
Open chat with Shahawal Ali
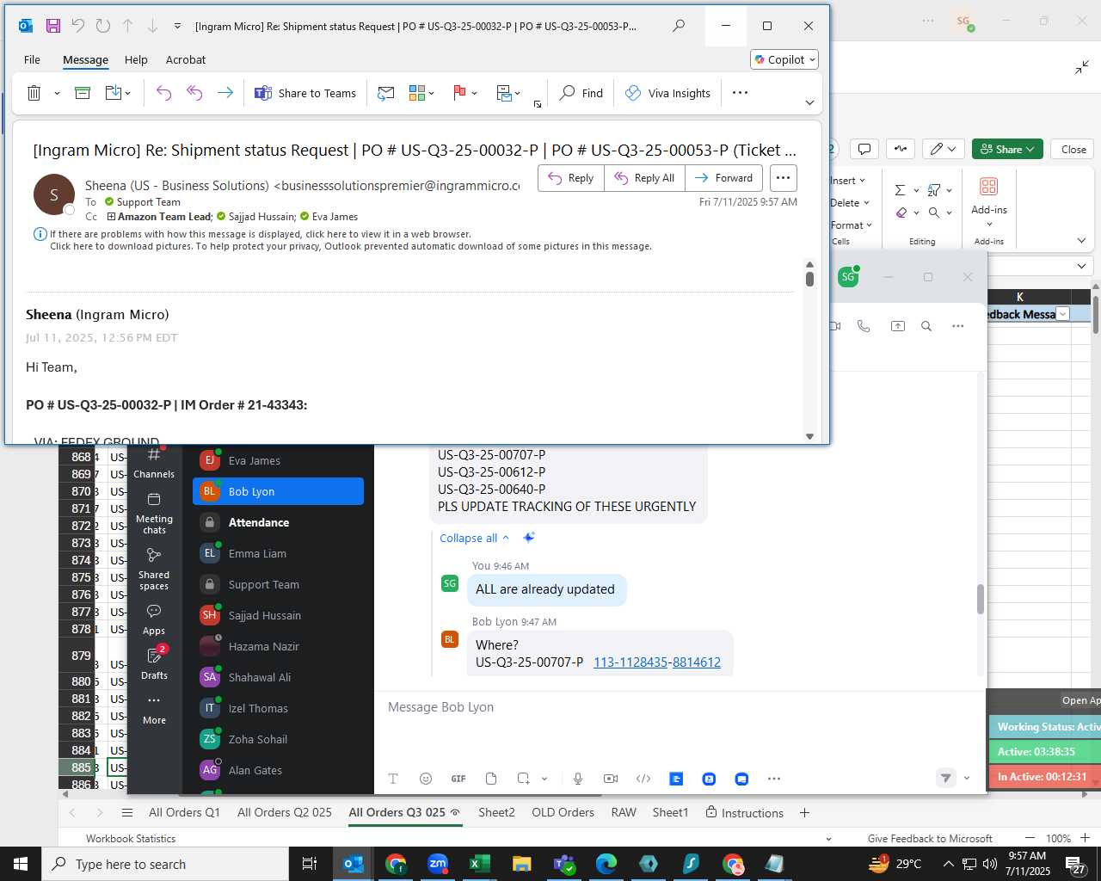pos(278,677)
